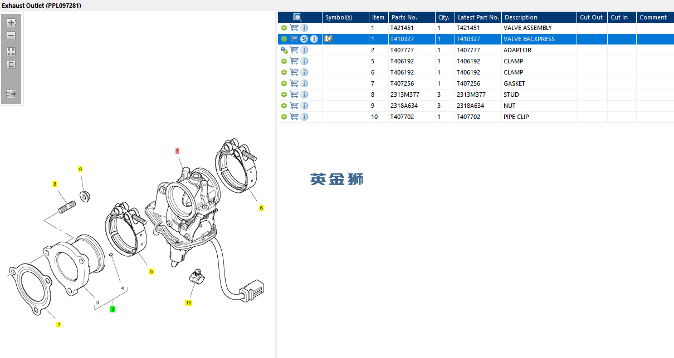Zoom in the diagram with plus button
Viewport: 674px width, 358px height.
tap(11, 23)
